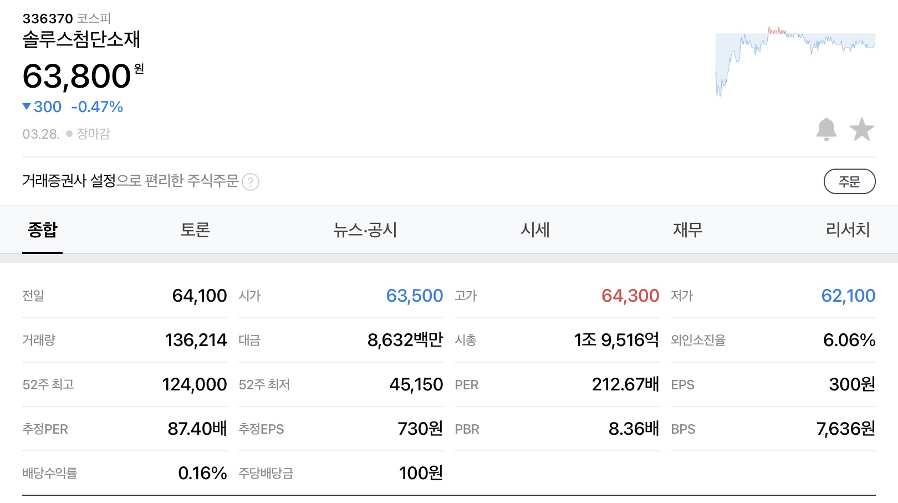Image resolution: width=898 pixels, height=503 pixels.
Task: Open the 뉴스·공시 tab
Action: [x=365, y=230]
